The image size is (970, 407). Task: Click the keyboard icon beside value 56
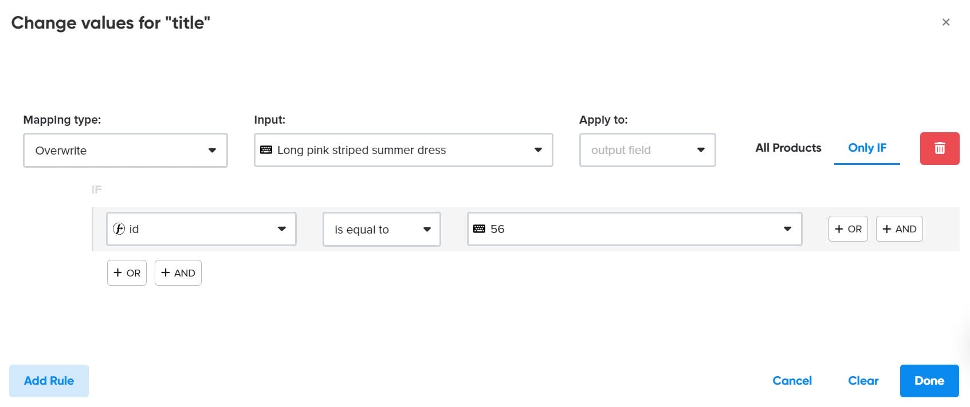480,229
